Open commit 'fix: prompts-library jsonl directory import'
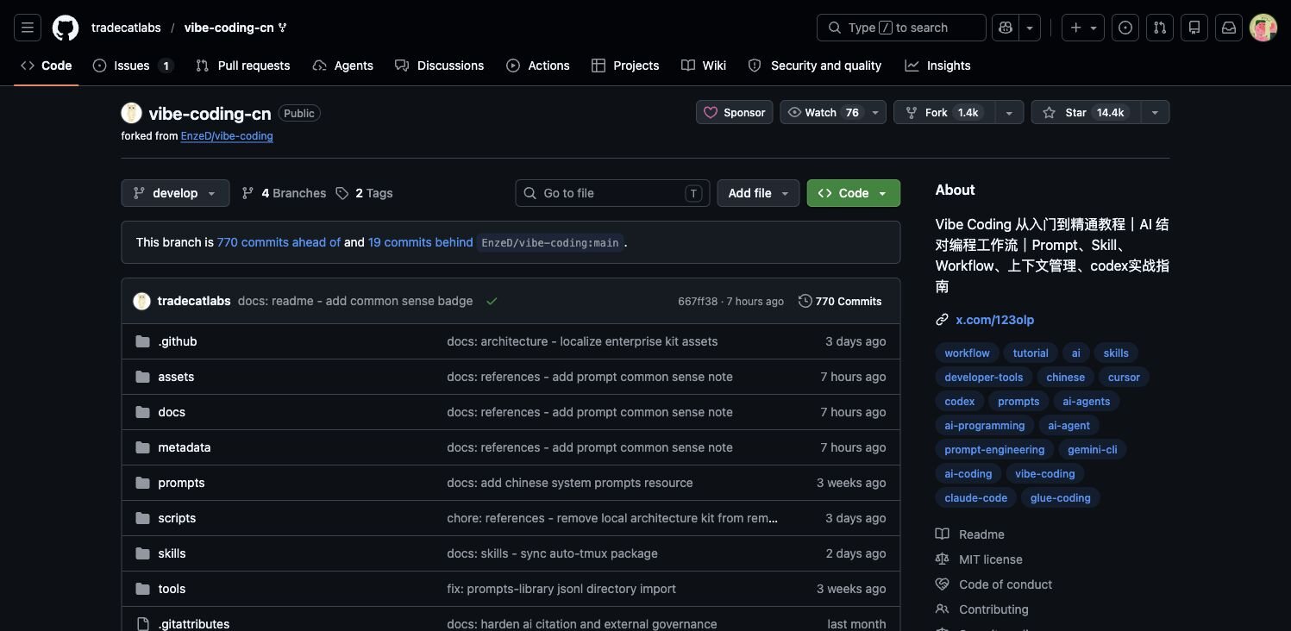The image size is (1291, 631). point(561,589)
